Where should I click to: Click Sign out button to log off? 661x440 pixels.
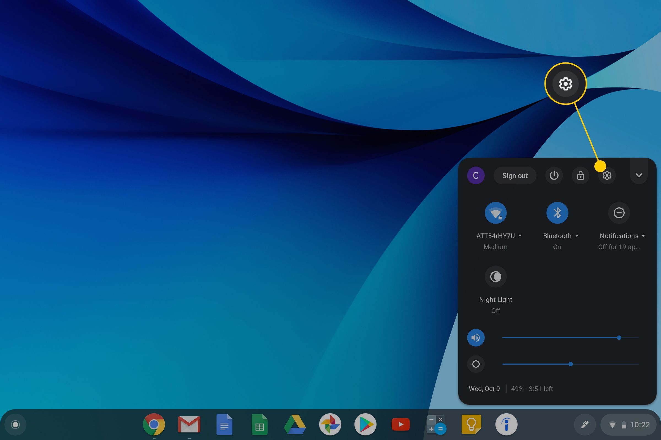515,175
